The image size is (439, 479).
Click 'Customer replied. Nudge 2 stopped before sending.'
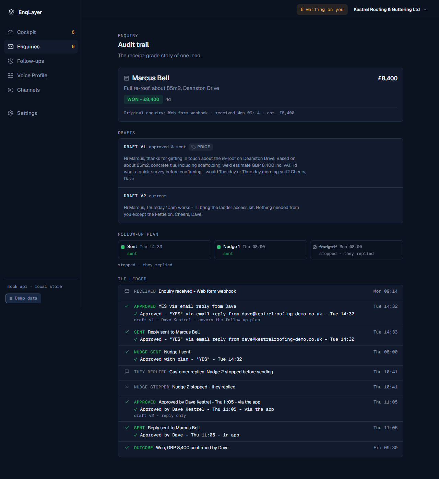(x=222, y=372)
